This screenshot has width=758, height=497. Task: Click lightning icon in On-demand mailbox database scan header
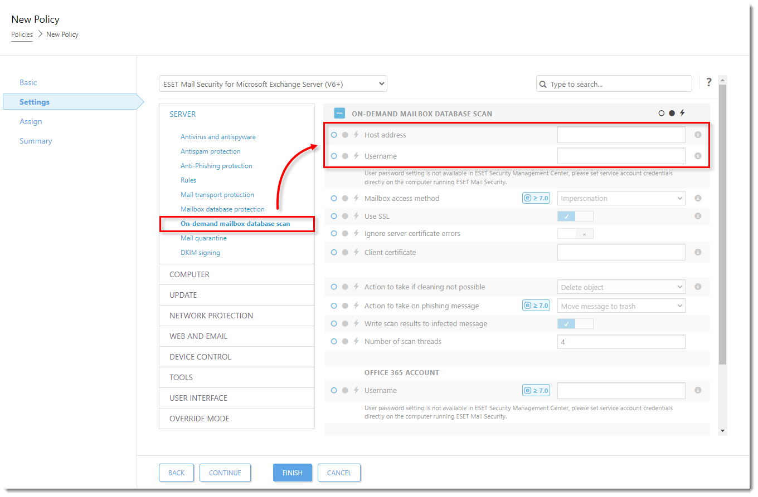[682, 113]
